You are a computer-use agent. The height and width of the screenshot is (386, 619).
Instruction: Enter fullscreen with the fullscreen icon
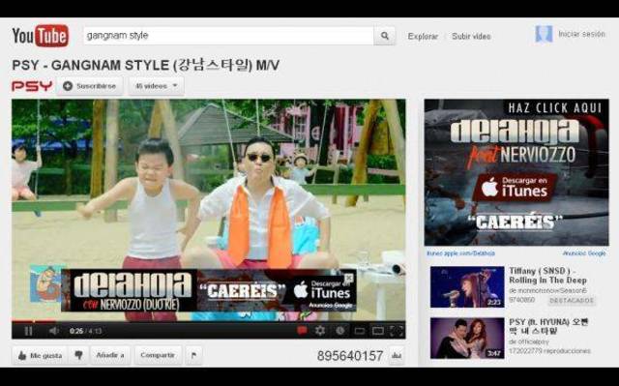tap(397, 331)
